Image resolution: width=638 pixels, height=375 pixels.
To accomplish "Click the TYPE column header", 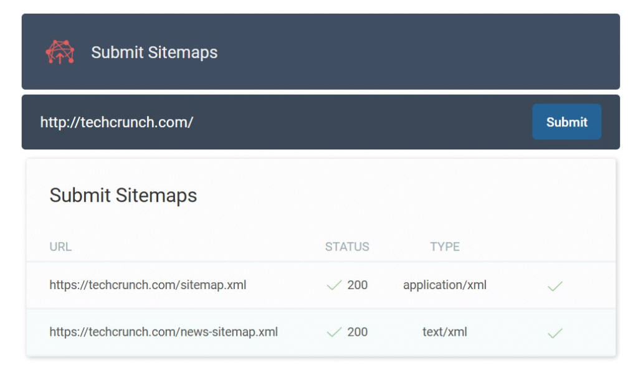I will pos(445,247).
